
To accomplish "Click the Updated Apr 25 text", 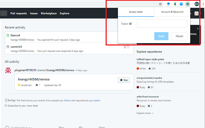I will [x=53, y=85].
